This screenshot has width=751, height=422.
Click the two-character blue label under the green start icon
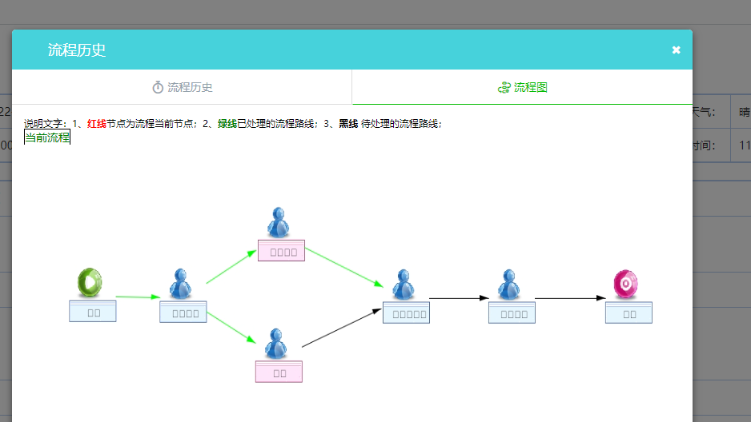(92, 312)
